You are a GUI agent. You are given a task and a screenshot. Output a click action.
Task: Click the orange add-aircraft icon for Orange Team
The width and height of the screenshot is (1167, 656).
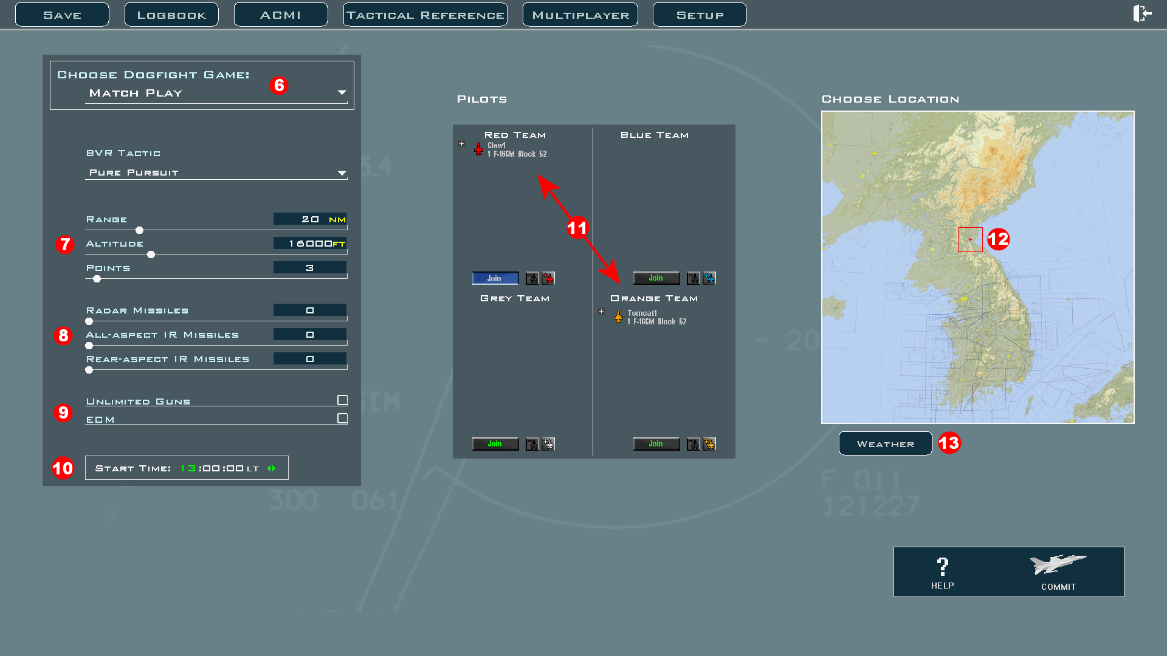[709, 444]
